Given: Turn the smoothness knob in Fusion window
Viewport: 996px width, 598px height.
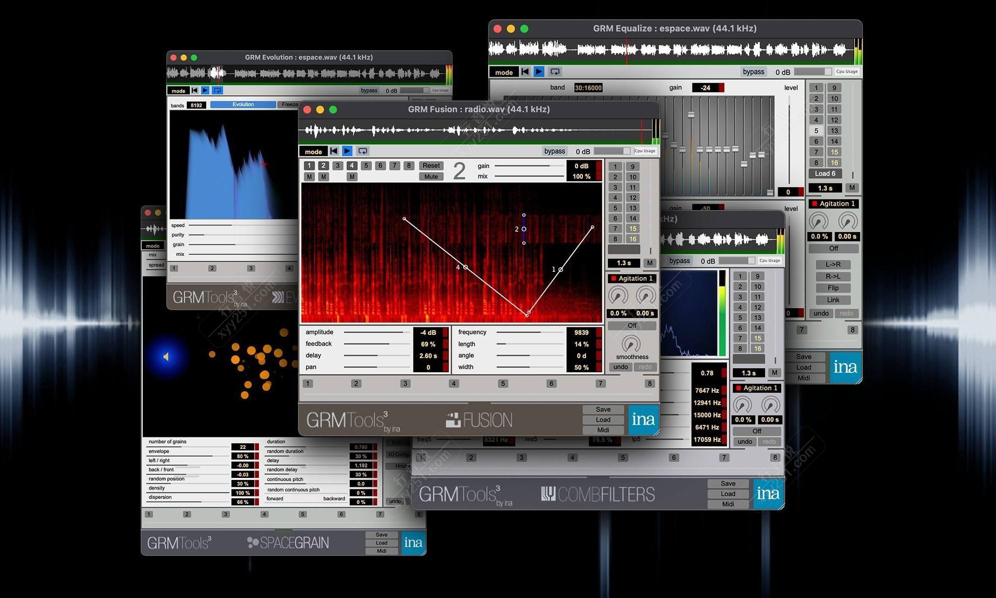Looking at the screenshot, I should 631,344.
